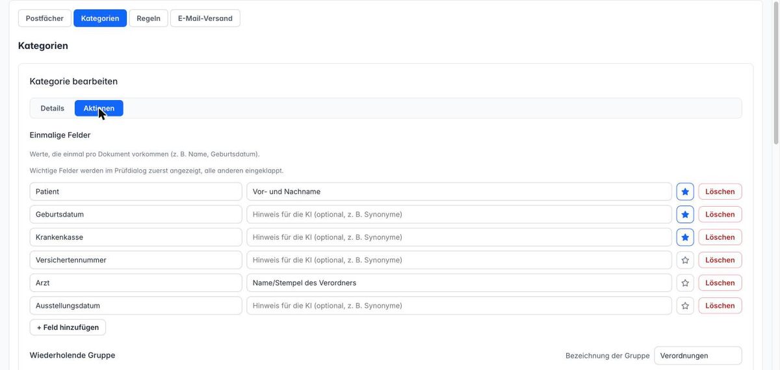The height and width of the screenshot is (370, 780).
Task: Edit the 'Name/Stempel des Verordners' hint
Action: point(459,283)
